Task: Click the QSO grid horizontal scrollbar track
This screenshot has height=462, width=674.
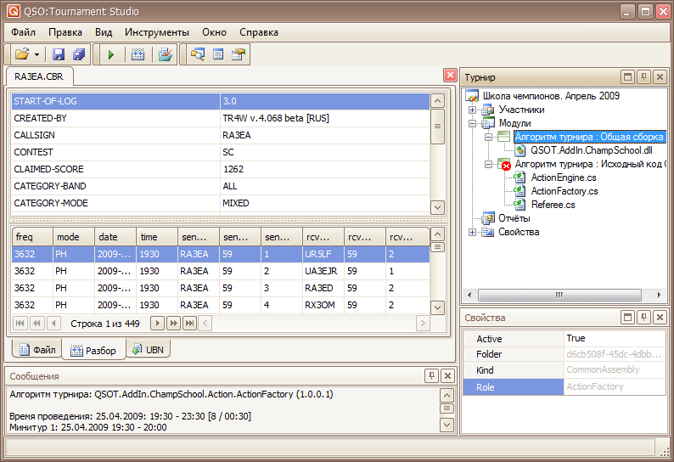Action: [314, 323]
